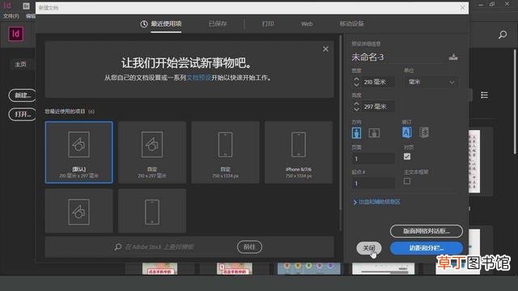Viewport: 518px width, 291px height.
Task: Select the second-row document preset icon
Action: point(79,212)
